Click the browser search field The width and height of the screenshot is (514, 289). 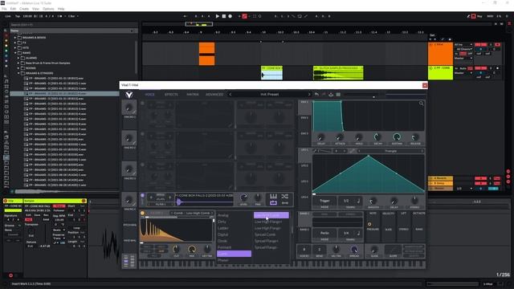tap(72, 25)
